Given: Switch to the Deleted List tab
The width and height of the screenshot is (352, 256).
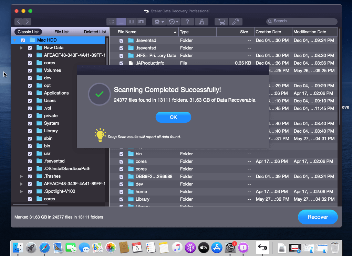Looking at the screenshot, I should [95, 32].
